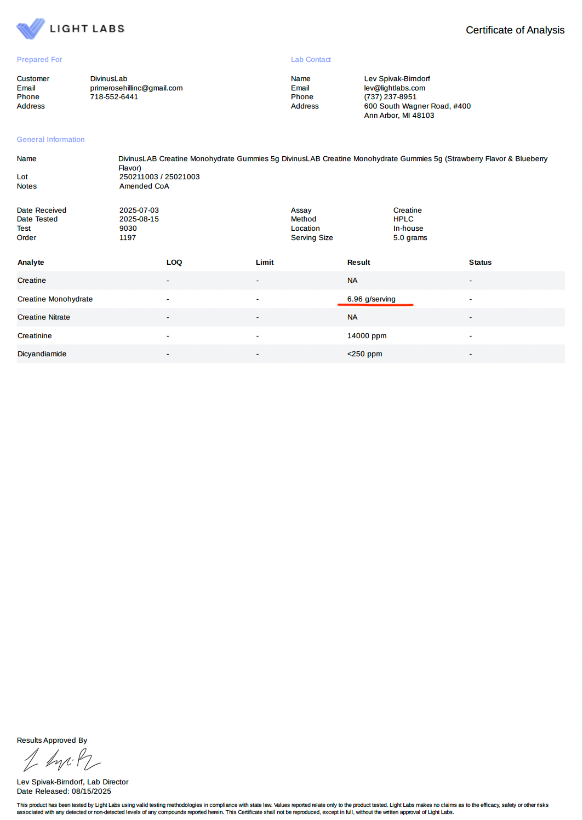Click the Light Labs logo icon
583x820 pixels.
pyautogui.click(x=31, y=29)
